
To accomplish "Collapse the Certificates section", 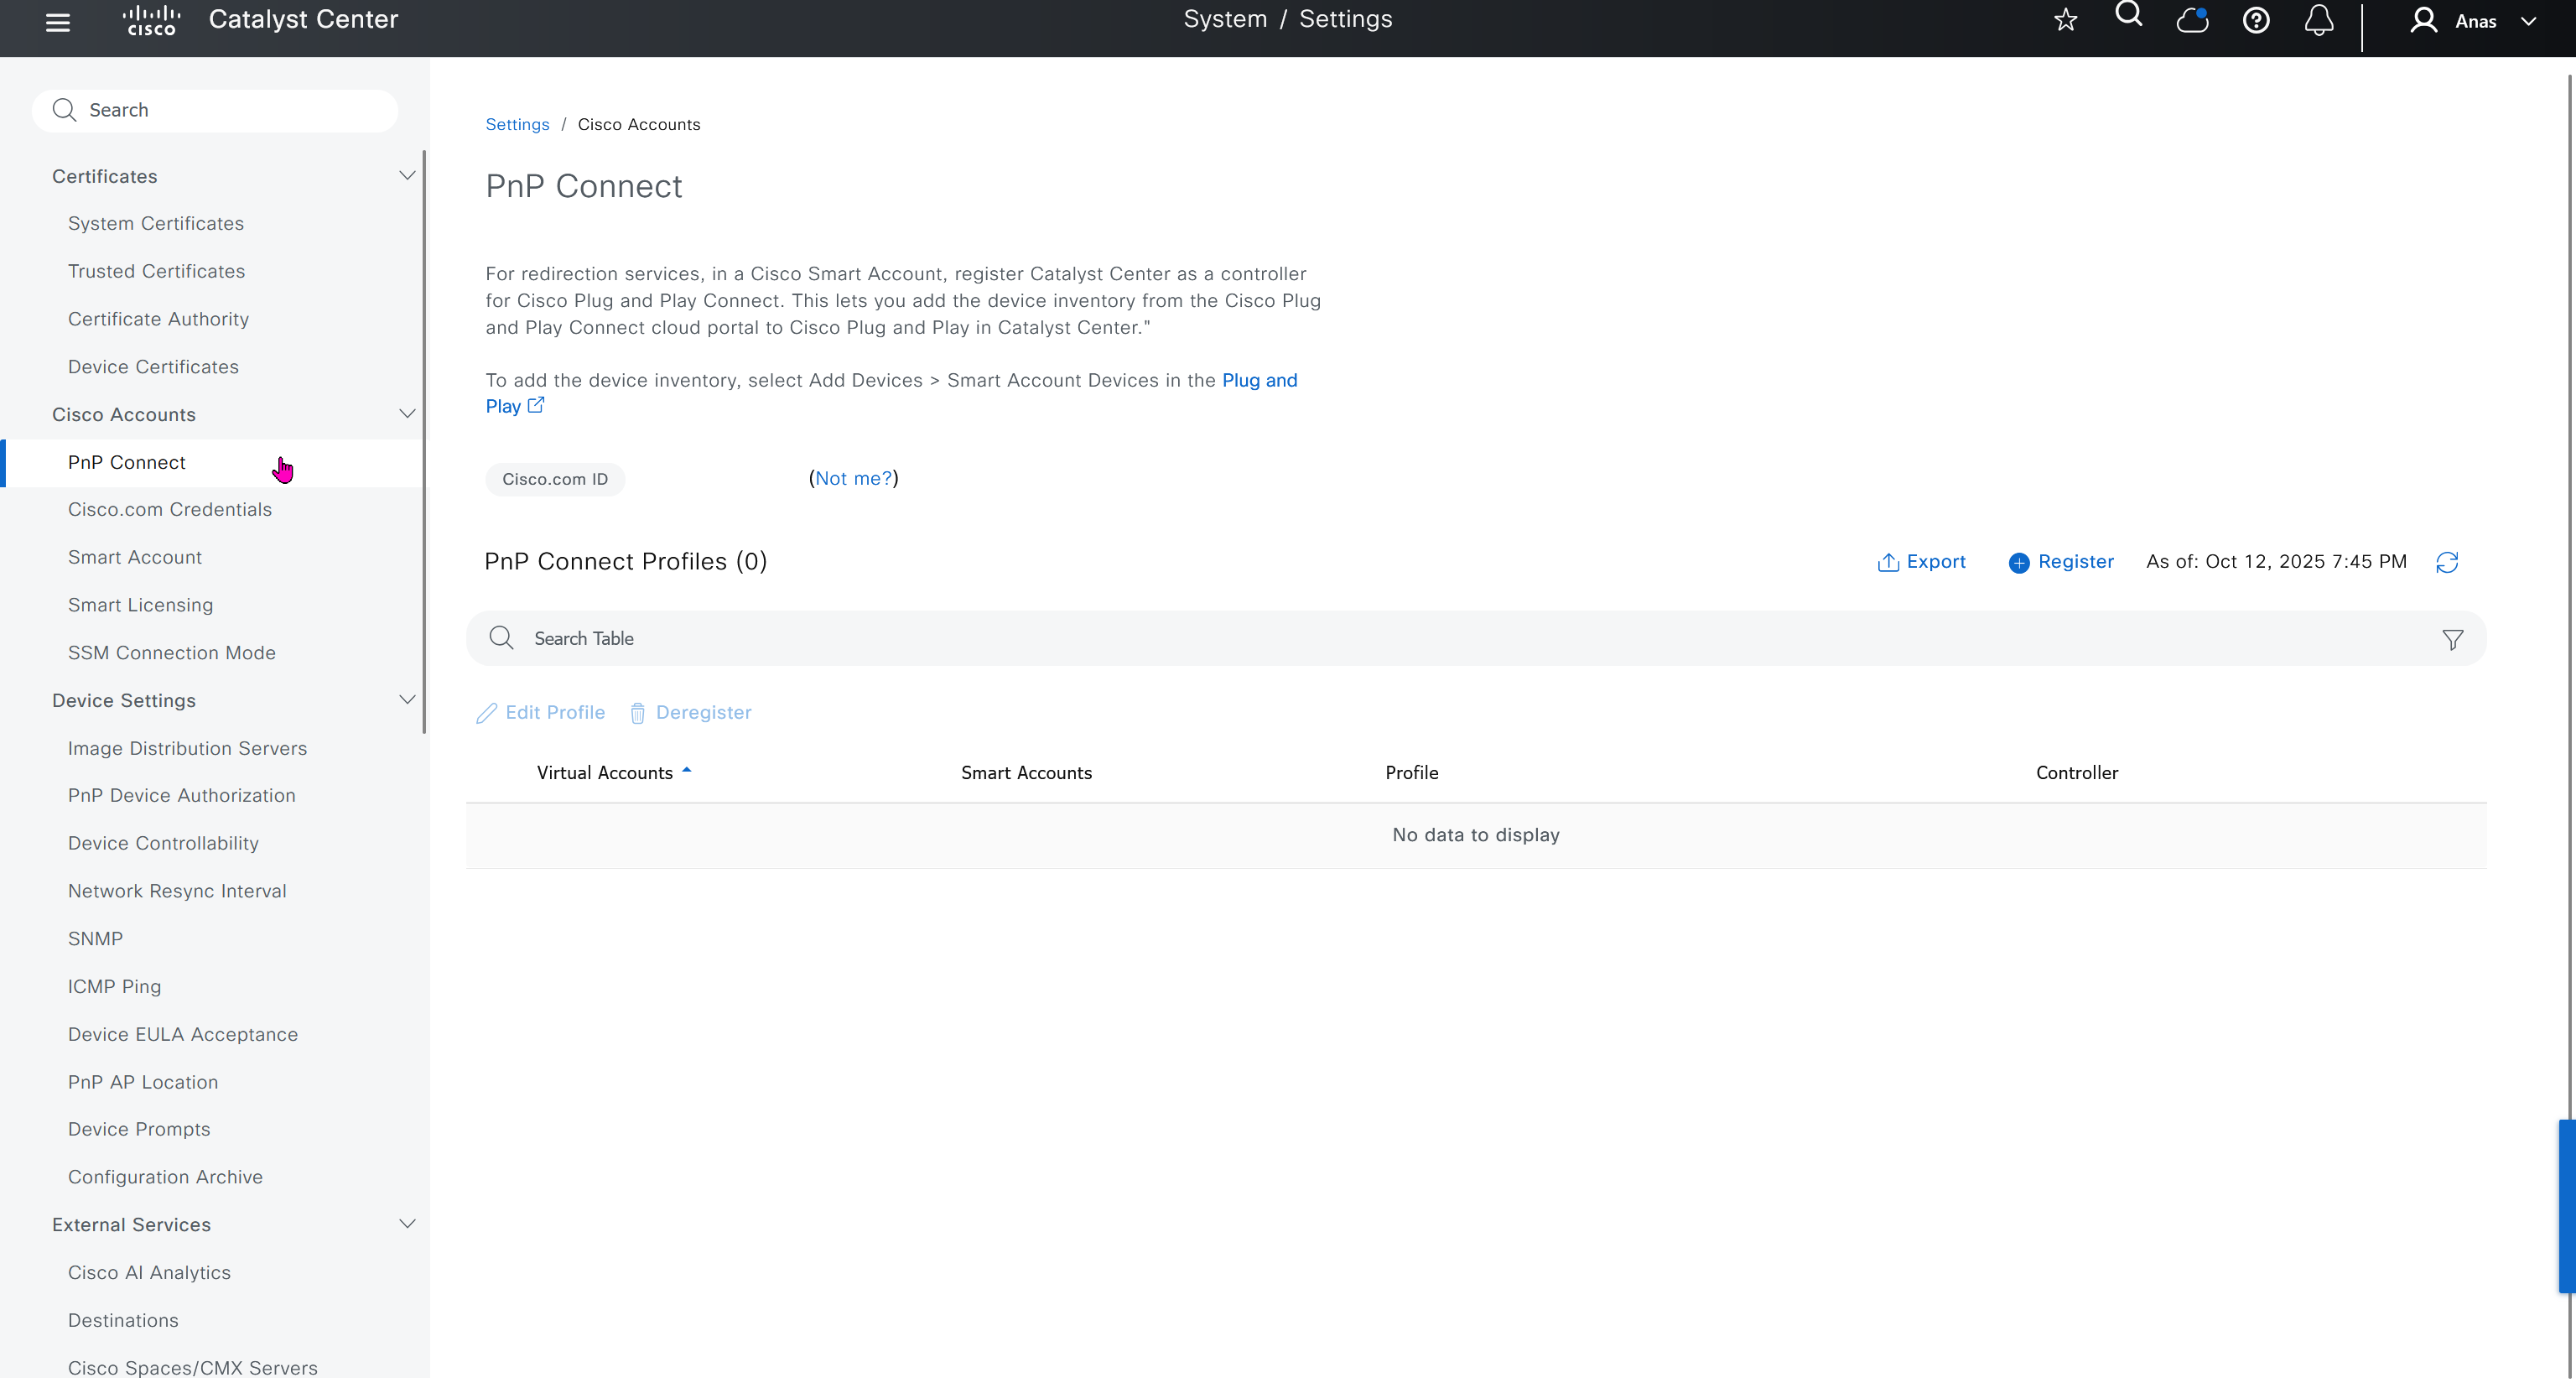I will point(407,176).
